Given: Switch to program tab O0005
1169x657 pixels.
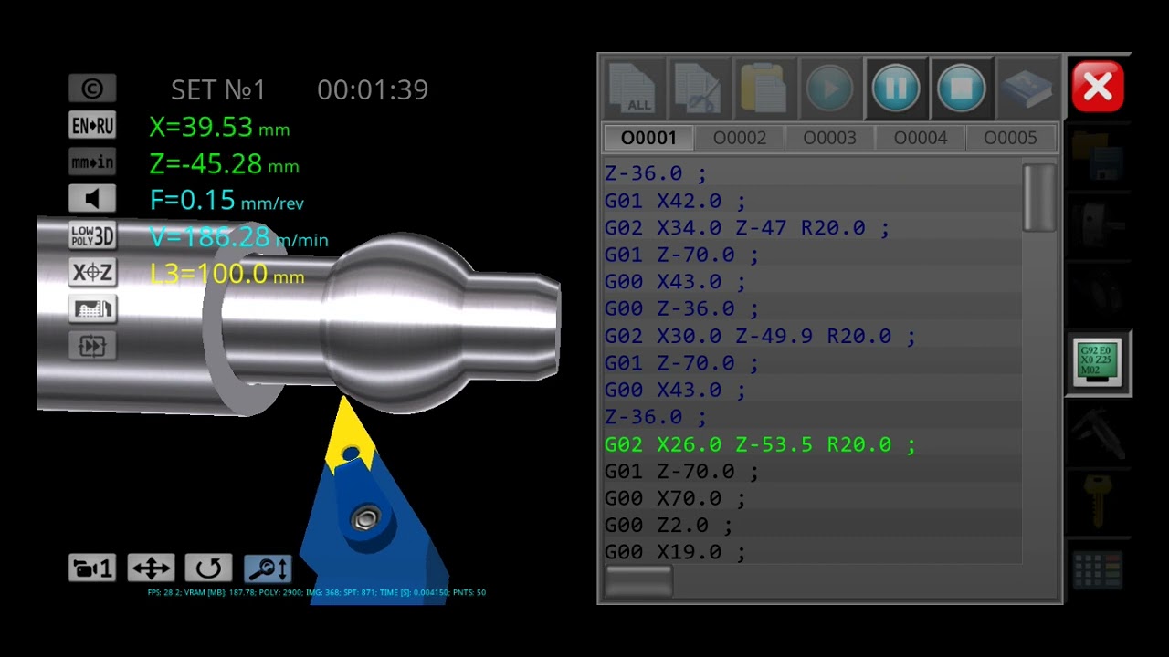Looking at the screenshot, I should click(x=1010, y=138).
